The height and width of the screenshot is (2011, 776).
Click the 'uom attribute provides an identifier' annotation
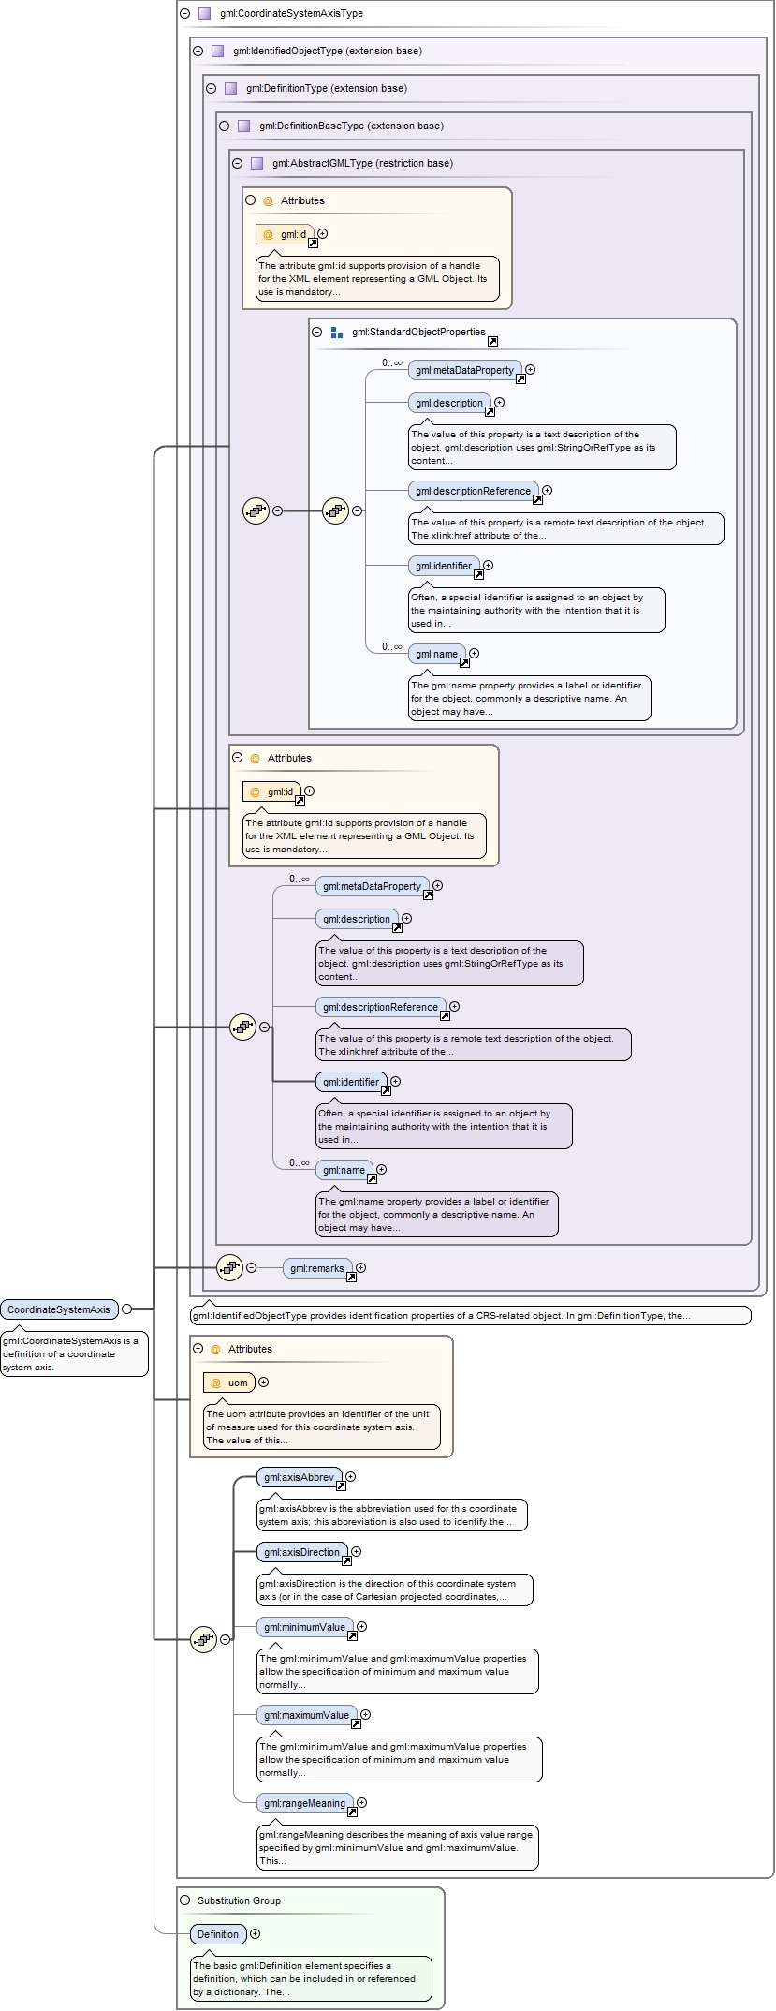tap(322, 1427)
